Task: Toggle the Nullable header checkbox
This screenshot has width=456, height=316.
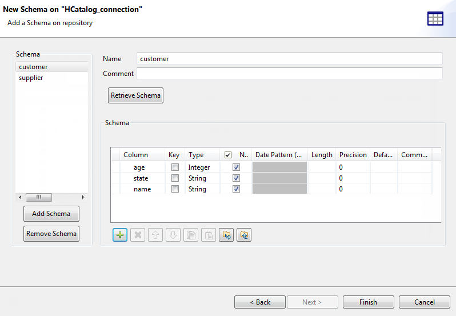Action: pyautogui.click(x=228, y=155)
